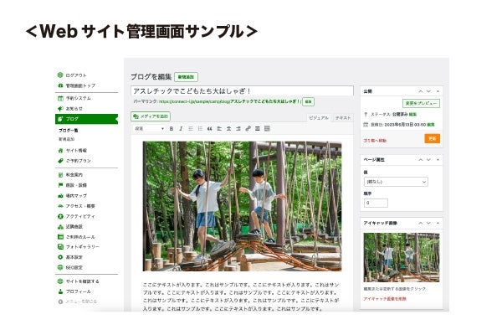Open the 段落 paragraph format dropdown
The height and width of the screenshot is (335, 502).
(x=149, y=128)
